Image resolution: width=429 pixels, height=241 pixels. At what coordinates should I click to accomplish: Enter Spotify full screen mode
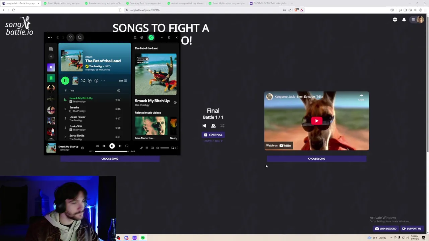[x=177, y=148]
